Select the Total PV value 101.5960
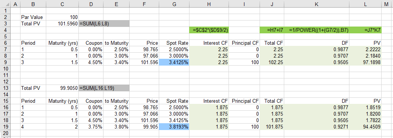The height and width of the screenshot is (138, 393). (x=63, y=24)
